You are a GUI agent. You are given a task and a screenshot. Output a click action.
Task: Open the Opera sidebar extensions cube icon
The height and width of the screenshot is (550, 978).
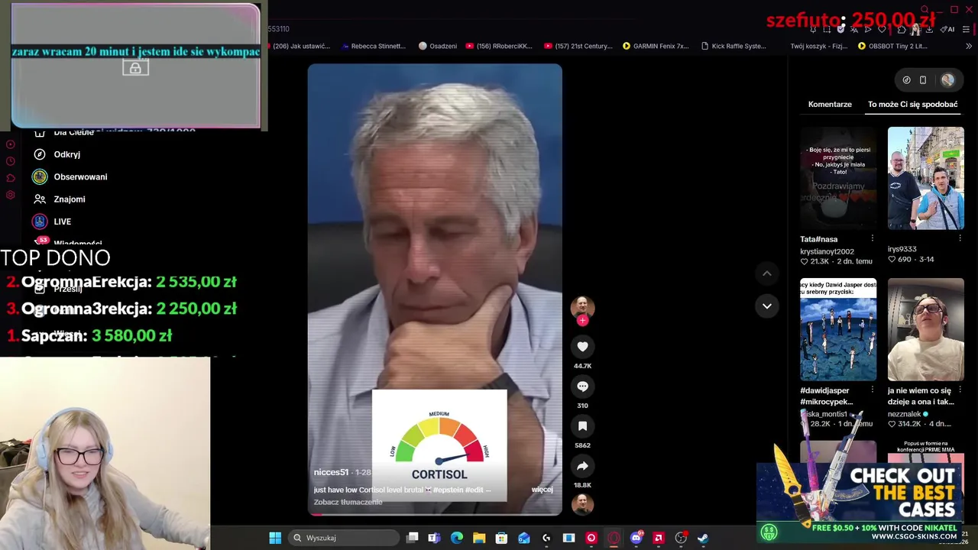(x=10, y=178)
